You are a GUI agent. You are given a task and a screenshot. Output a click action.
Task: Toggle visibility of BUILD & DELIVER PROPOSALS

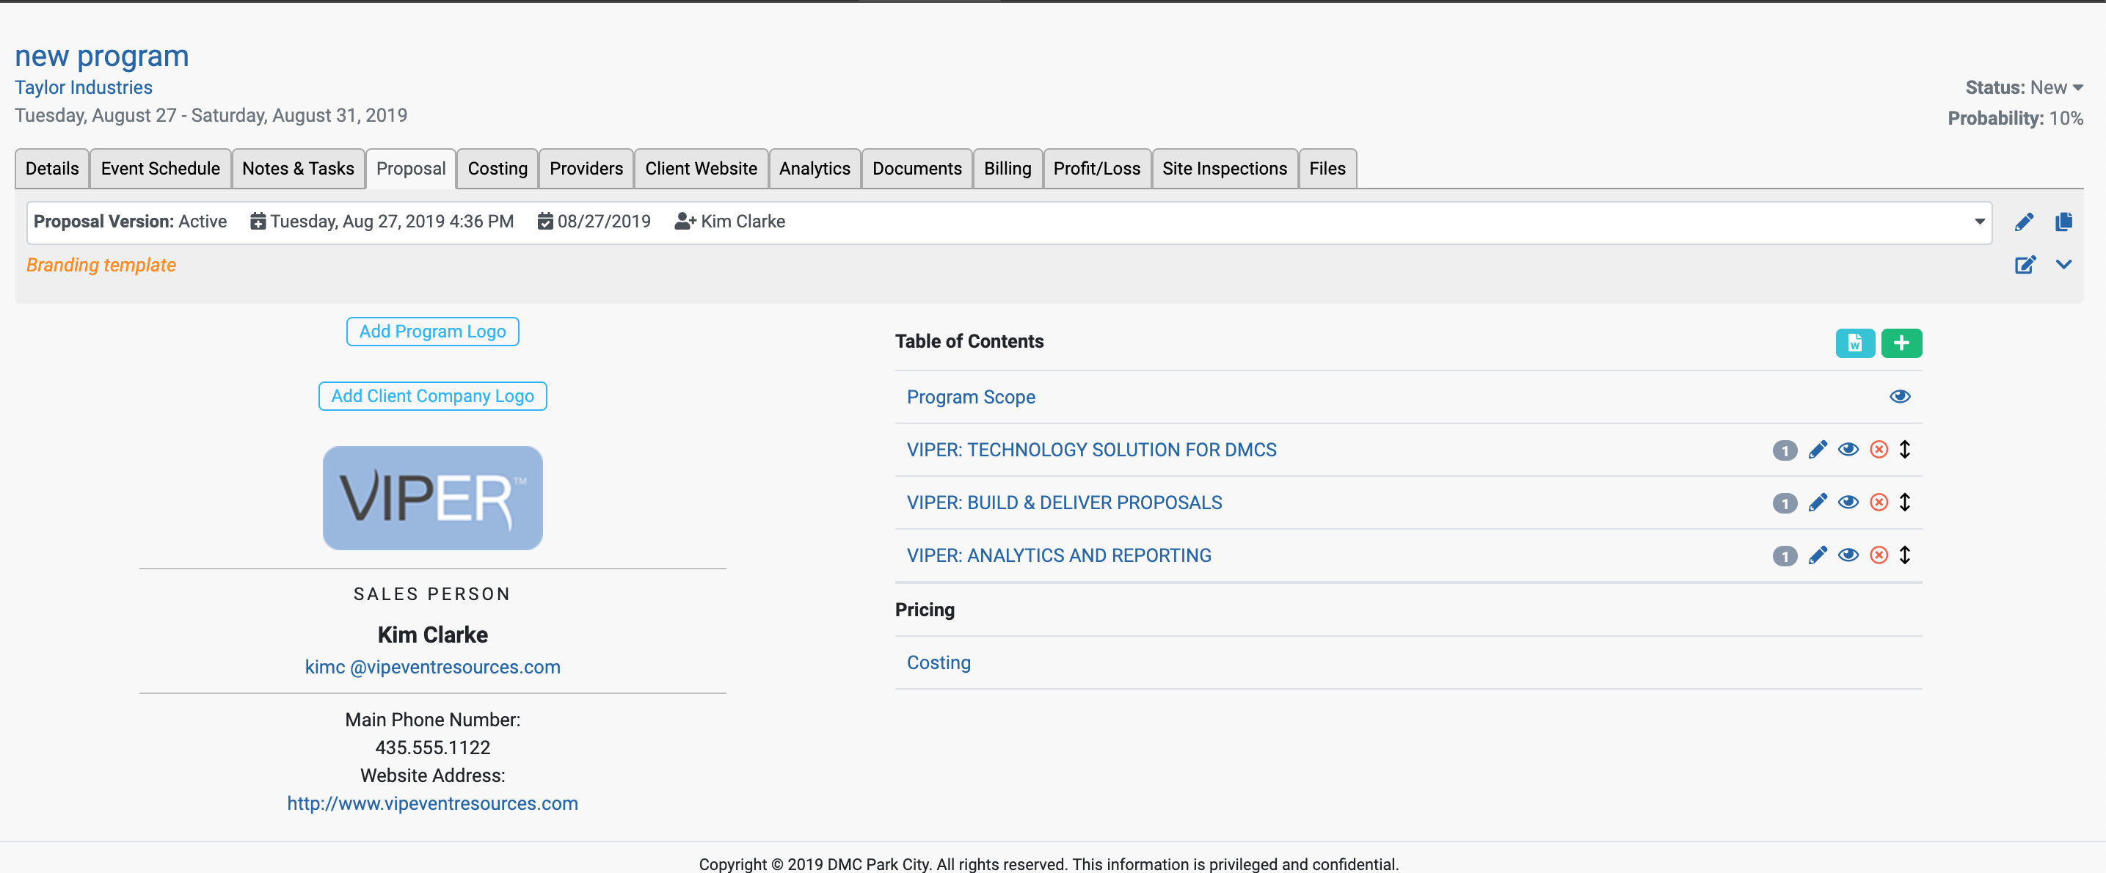(x=1848, y=502)
